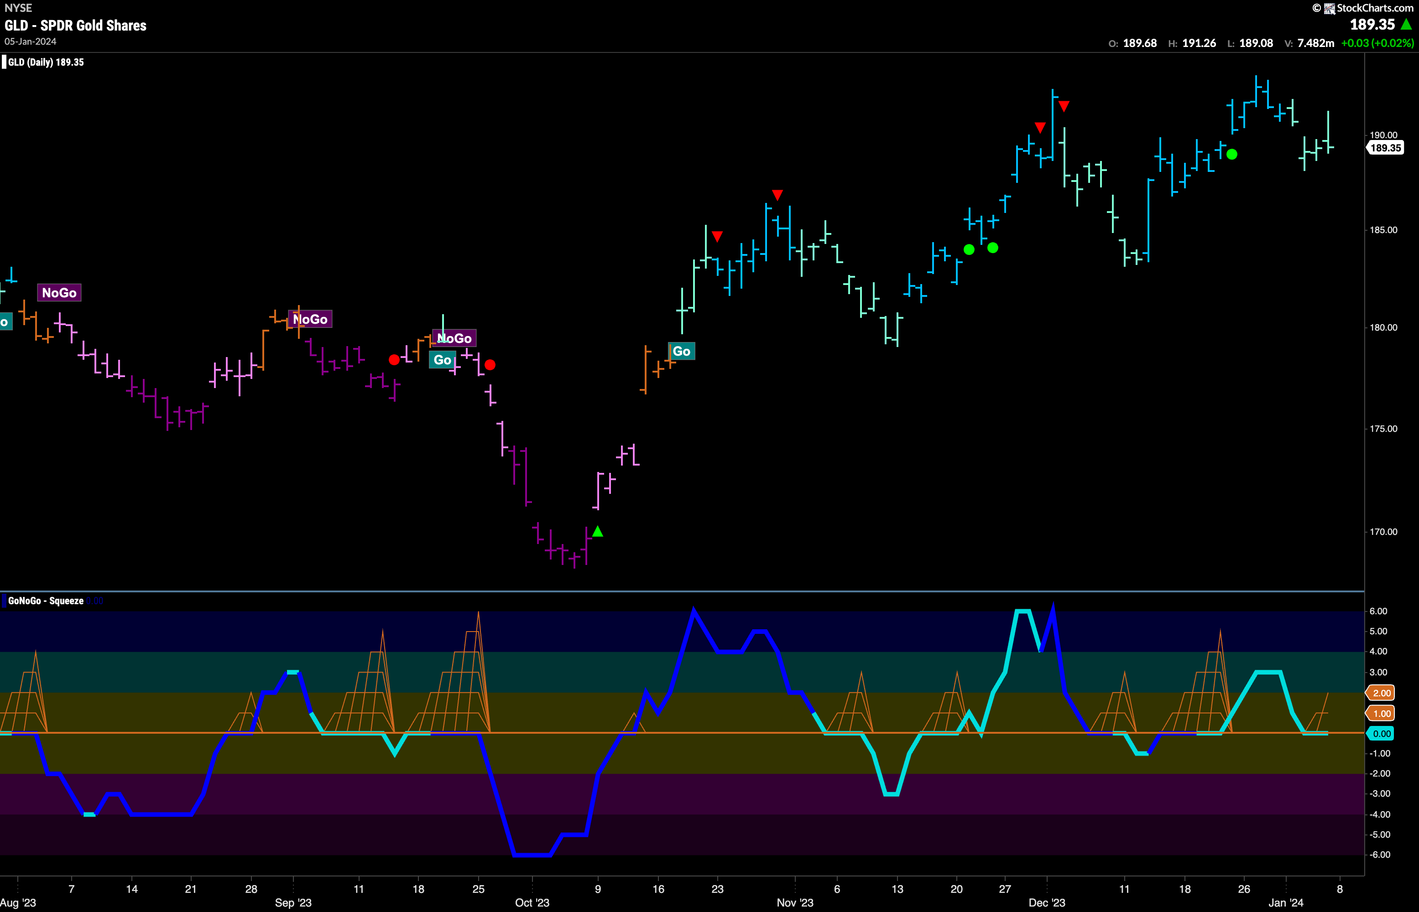The height and width of the screenshot is (912, 1419).
Task: Click the Jan '24 date axis label
Action: pyautogui.click(x=1286, y=902)
